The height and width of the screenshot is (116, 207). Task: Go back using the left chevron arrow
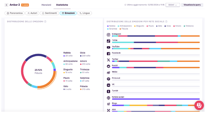coord(6,5)
